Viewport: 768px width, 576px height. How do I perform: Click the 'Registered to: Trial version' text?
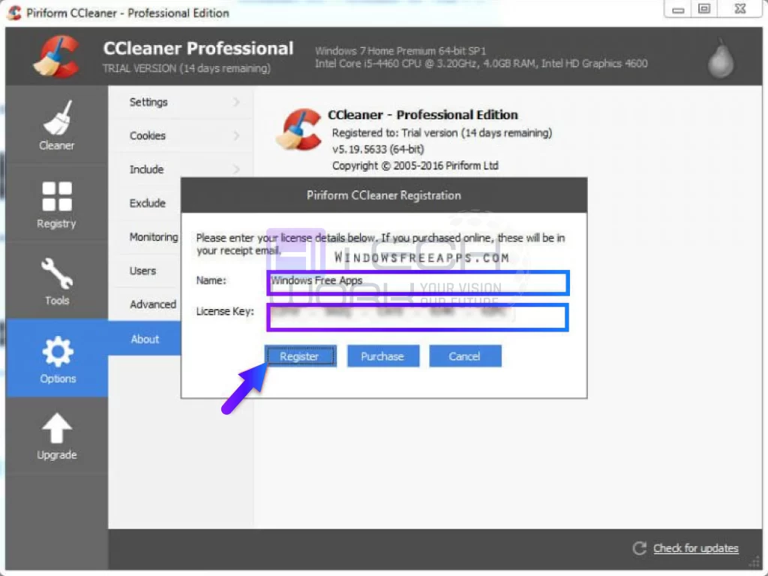(442, 133)
